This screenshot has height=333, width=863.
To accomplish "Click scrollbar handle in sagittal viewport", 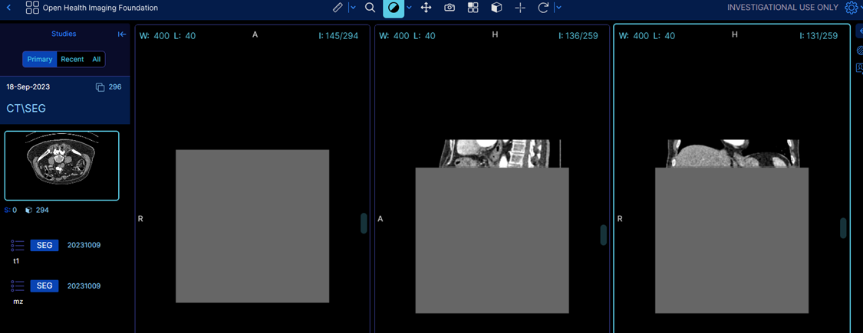I will 604,235.
